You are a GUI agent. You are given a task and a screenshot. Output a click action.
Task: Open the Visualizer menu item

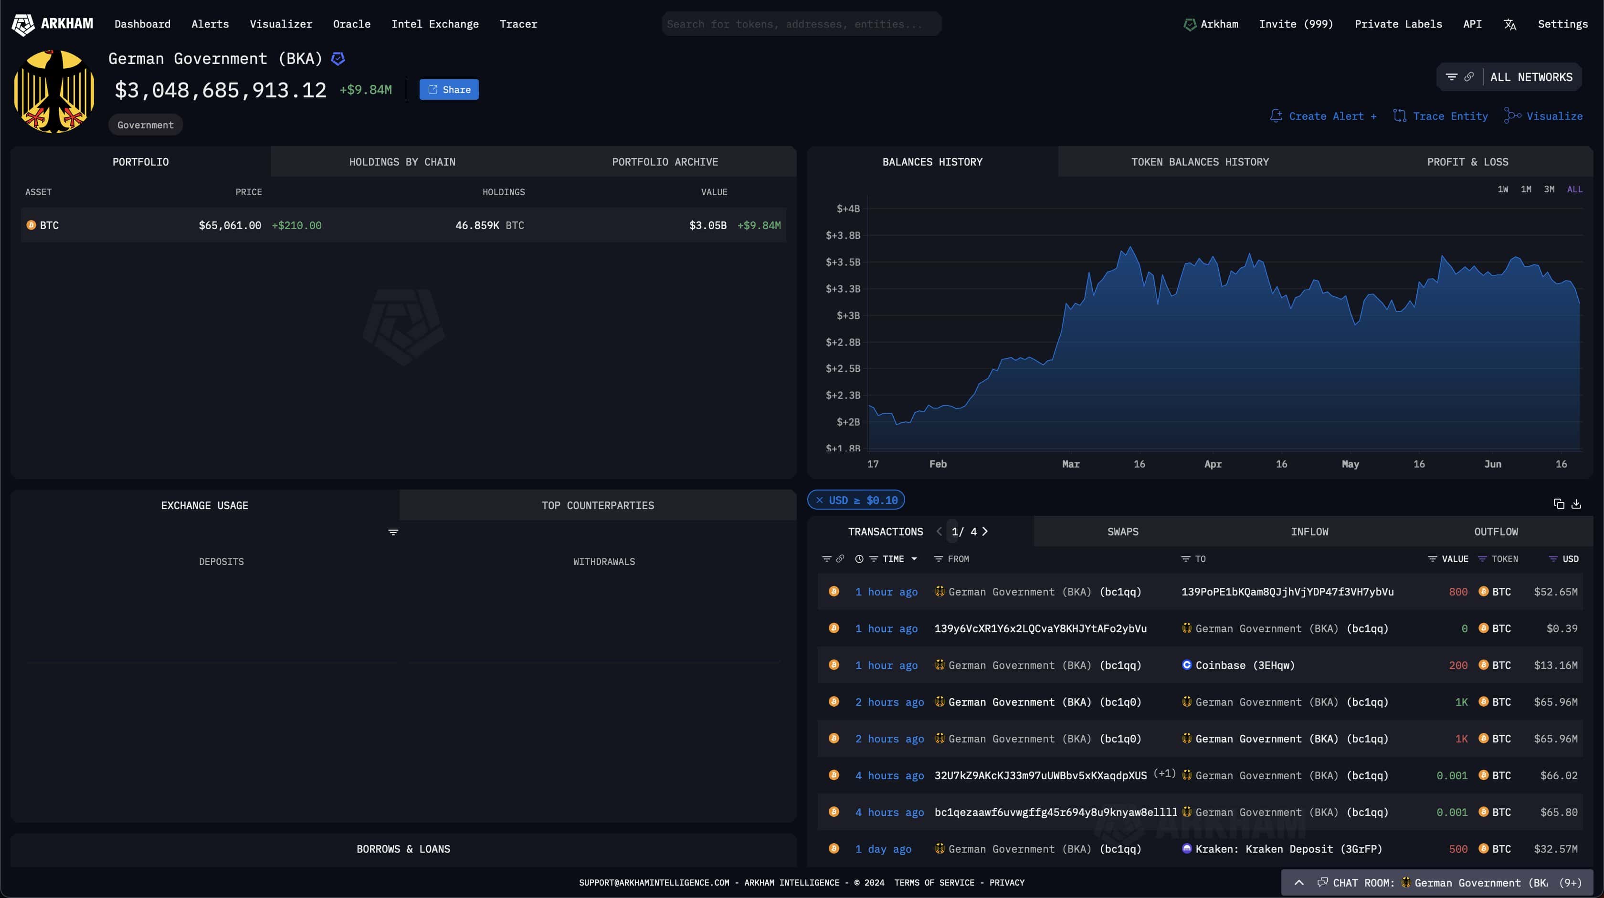tap(281, 24)
